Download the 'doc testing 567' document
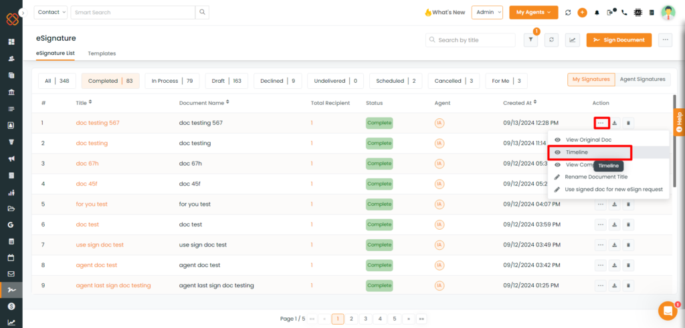 pyautogui.click(x=615, y=123)
